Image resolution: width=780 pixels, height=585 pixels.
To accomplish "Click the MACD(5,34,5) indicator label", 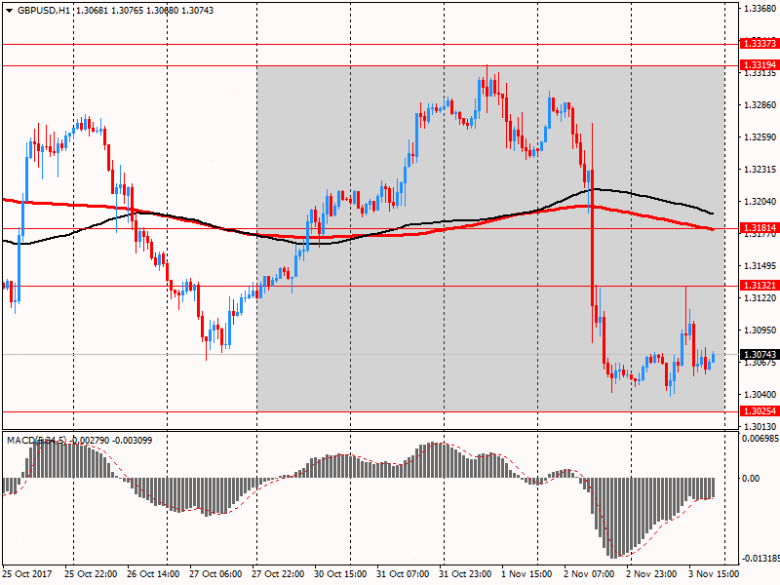I will [x=36, y=441].
